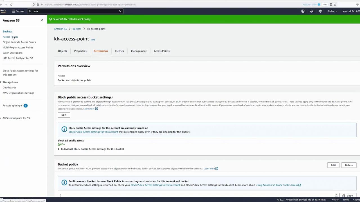Open the notifications bell
Screen dimensions: 360x202
[312, 11]
